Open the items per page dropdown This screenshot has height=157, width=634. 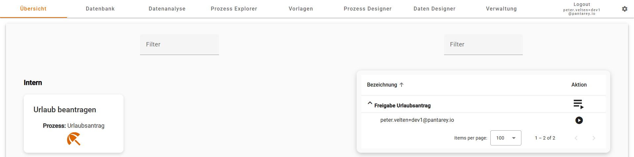[506, 138]
